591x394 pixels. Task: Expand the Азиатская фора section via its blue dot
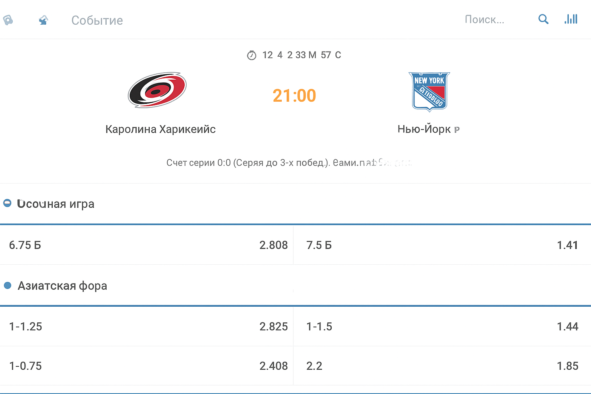[x=7, y=285]
